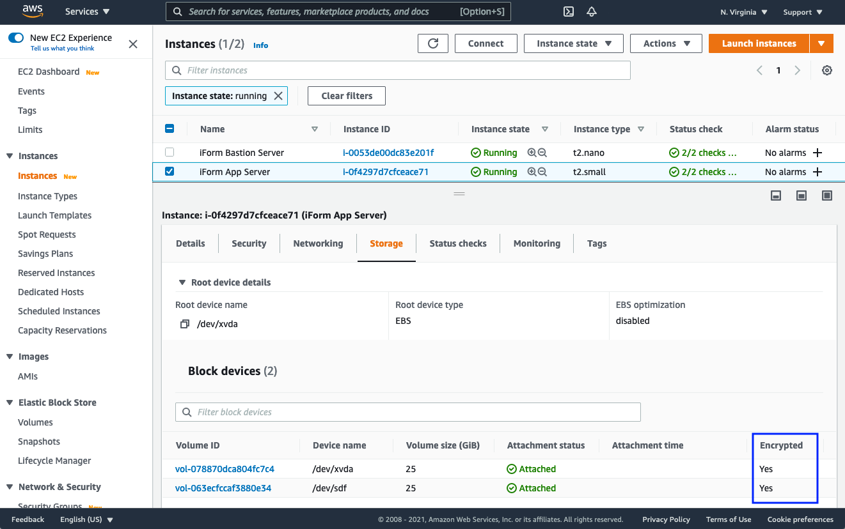Toggle the New EC2 Experience switch

(16, 38)
